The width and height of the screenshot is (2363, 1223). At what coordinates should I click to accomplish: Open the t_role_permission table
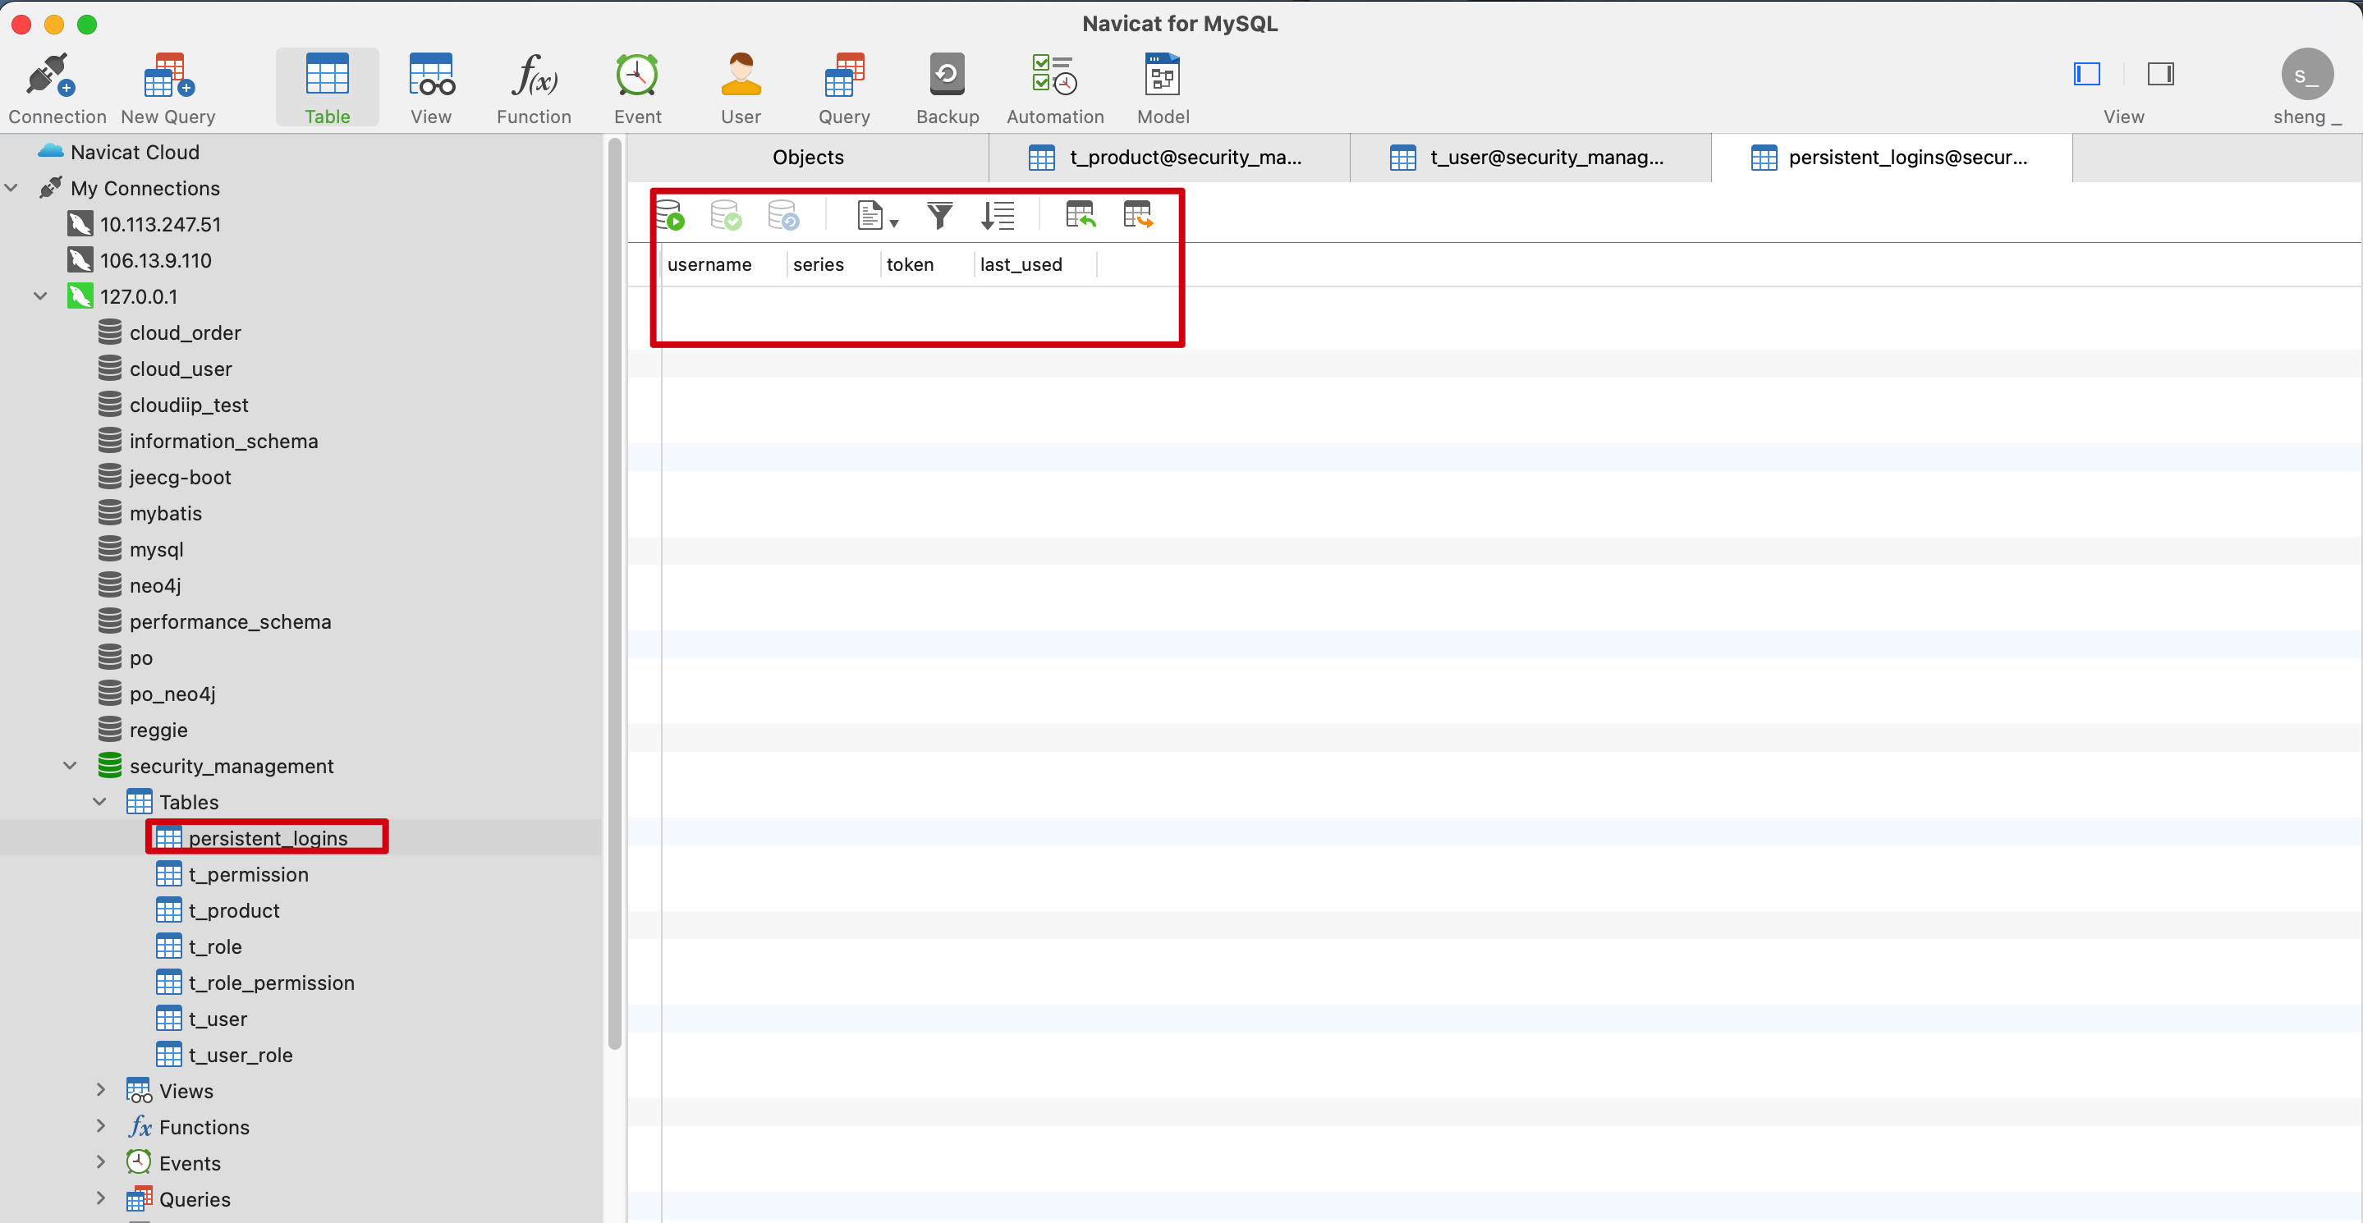tap(271, 983)
